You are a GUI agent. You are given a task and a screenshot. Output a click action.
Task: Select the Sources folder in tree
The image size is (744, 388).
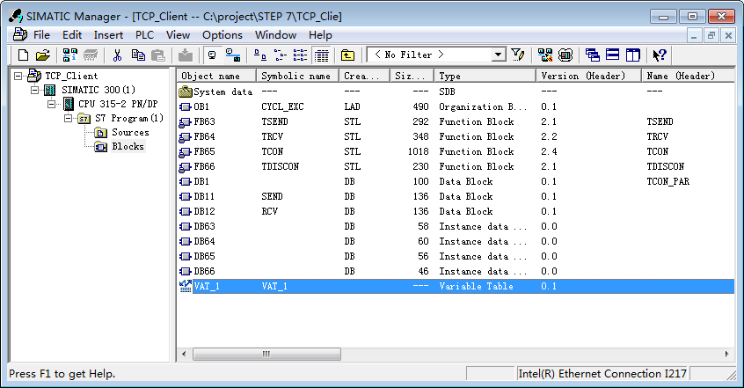tap(130, 133)
